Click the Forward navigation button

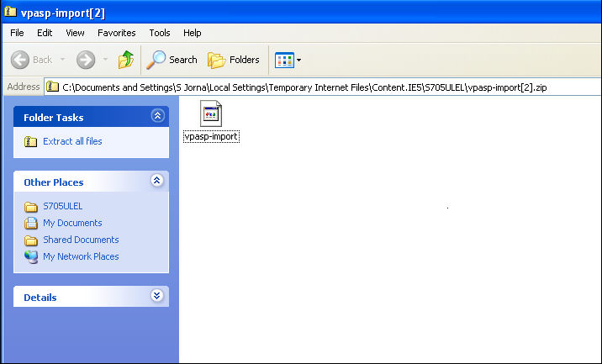[x=86, y=60]
